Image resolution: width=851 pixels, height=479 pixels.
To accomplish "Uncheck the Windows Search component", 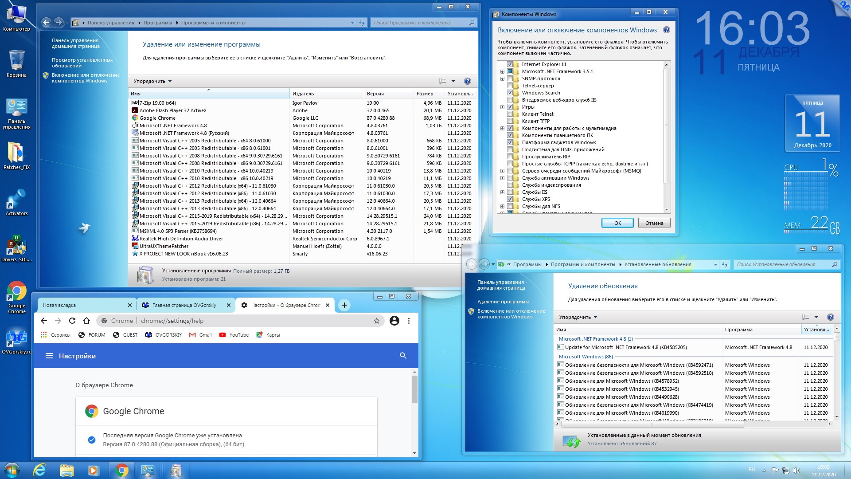I will [x=510, y=93].
